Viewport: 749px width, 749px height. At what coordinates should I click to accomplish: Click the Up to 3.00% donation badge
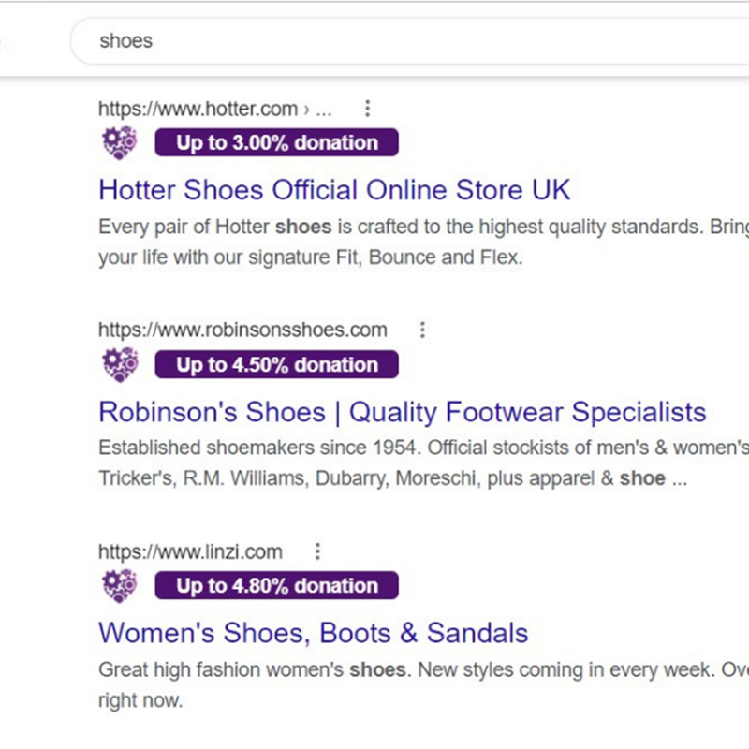(x=276, y=142)
